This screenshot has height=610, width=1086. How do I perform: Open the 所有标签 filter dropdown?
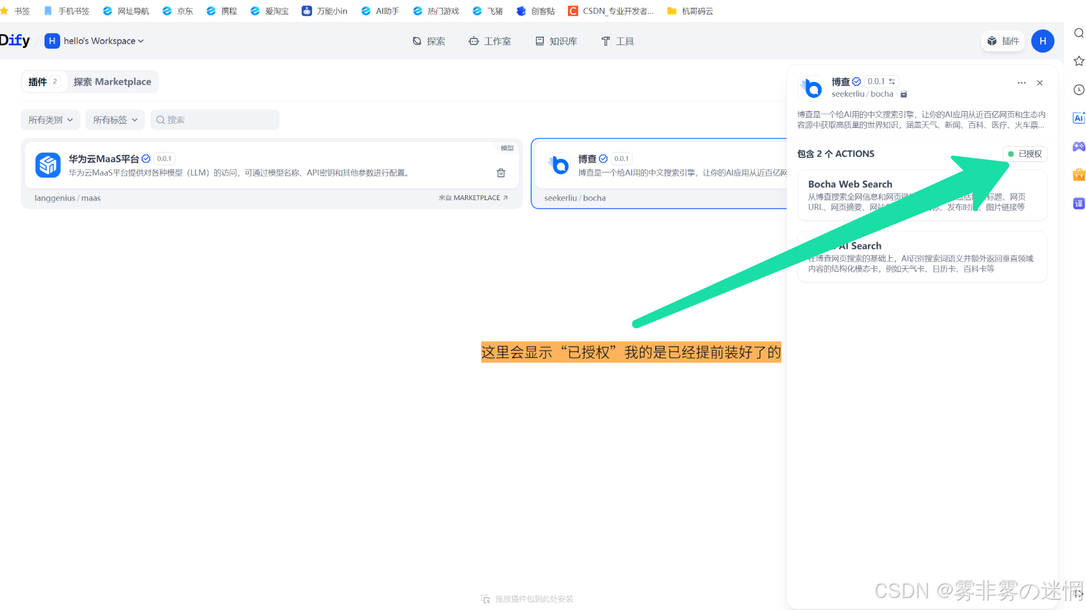click(x=115, y=120)
